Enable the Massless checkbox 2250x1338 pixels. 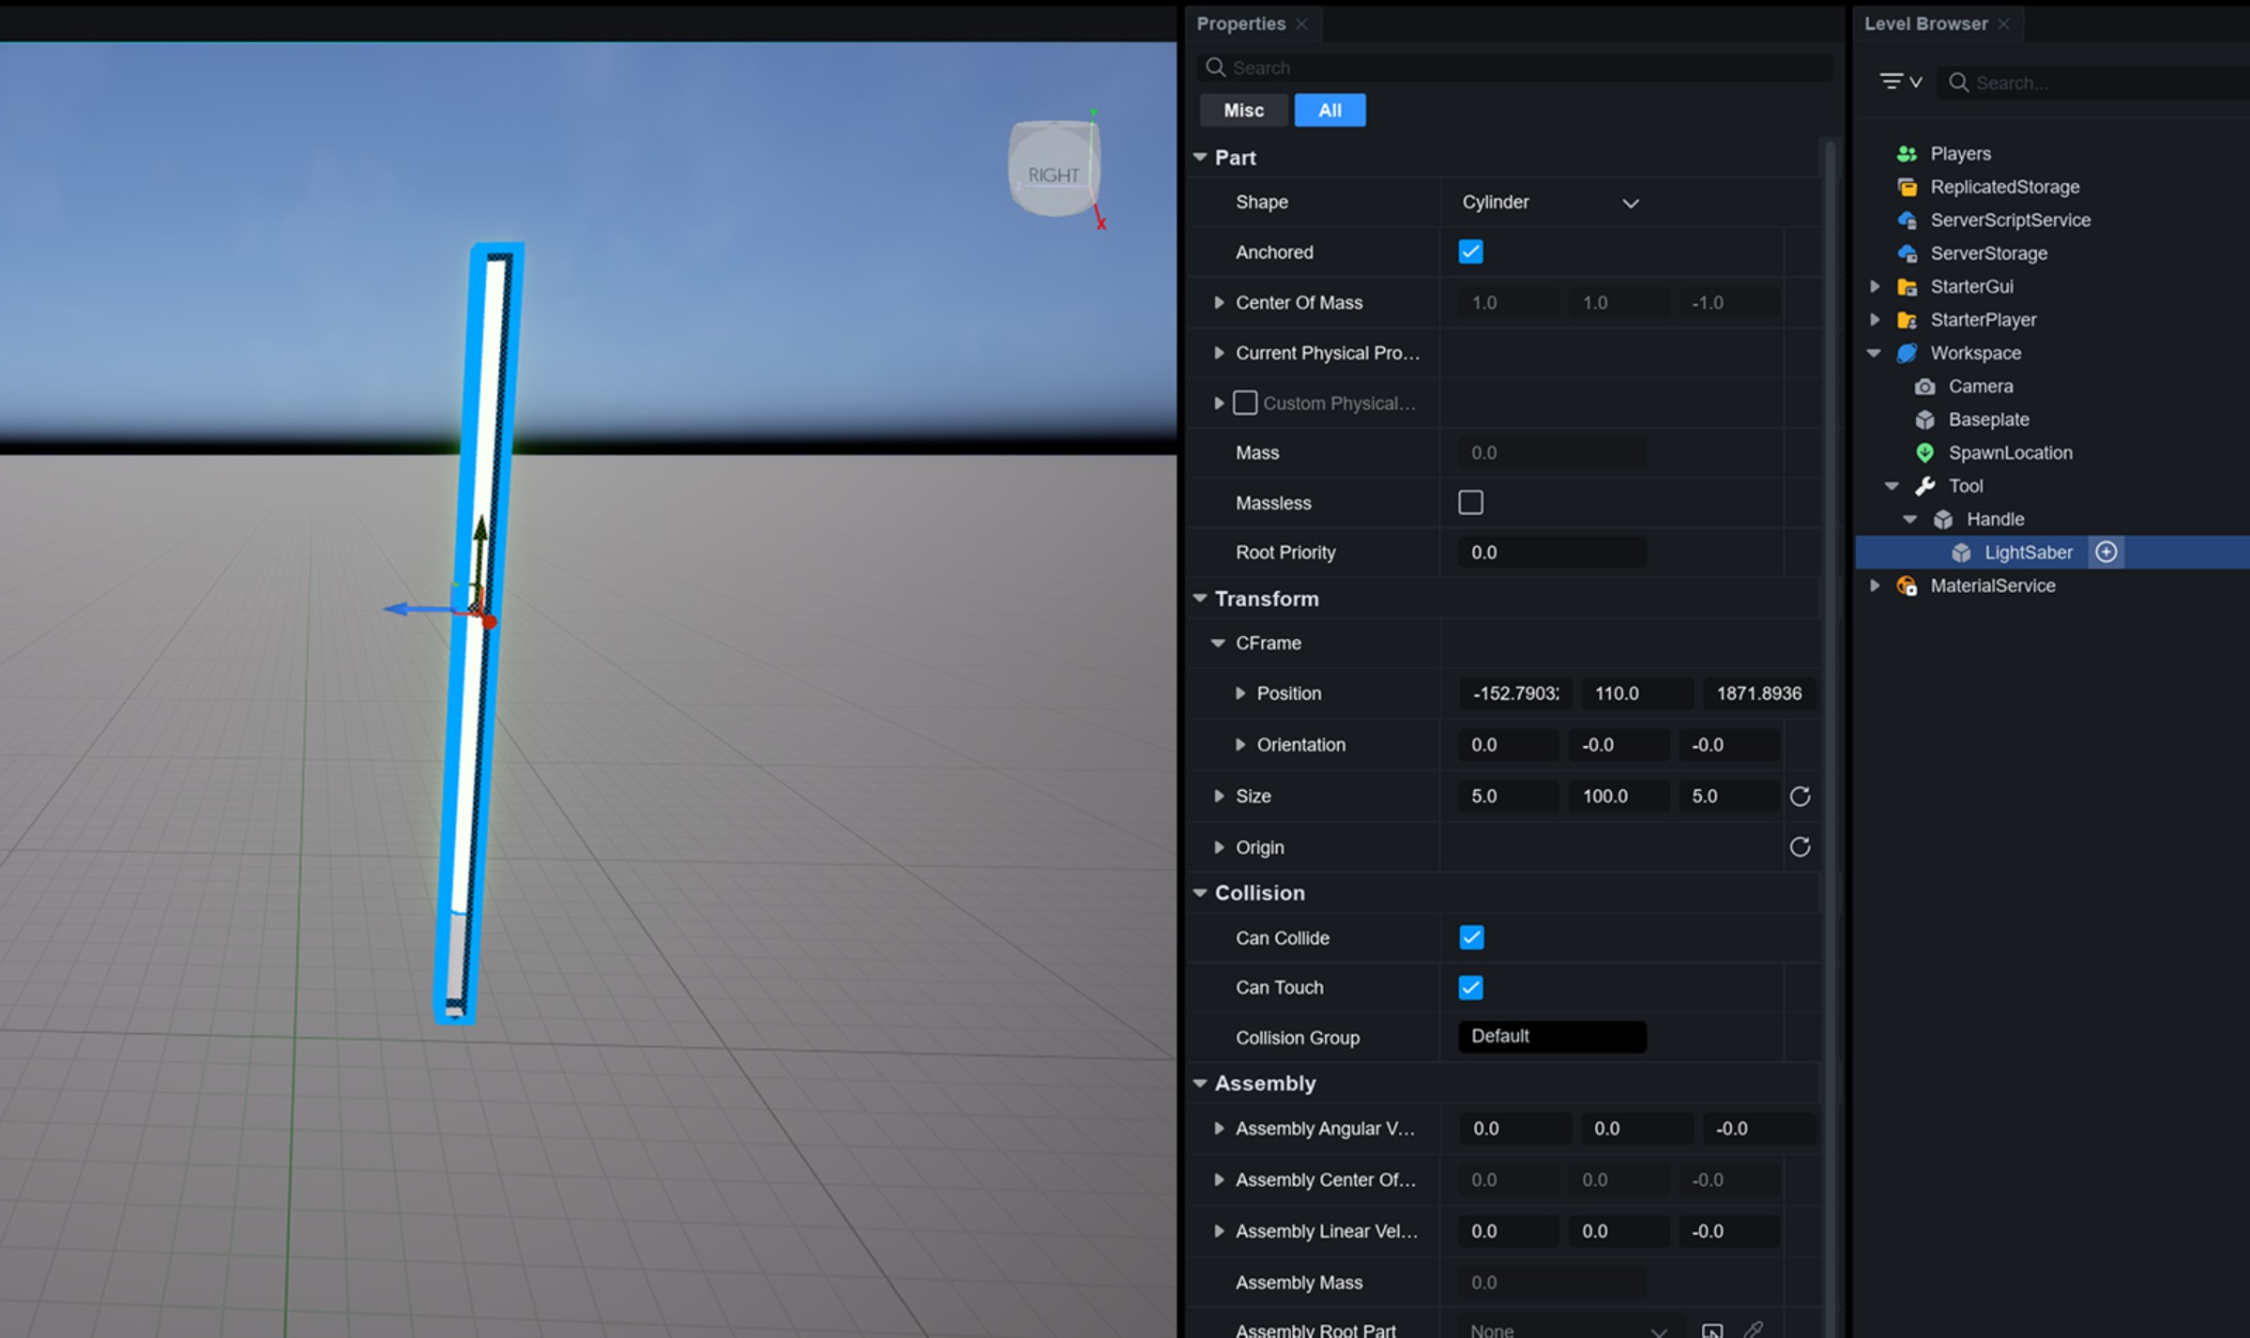coord(1470,502)
